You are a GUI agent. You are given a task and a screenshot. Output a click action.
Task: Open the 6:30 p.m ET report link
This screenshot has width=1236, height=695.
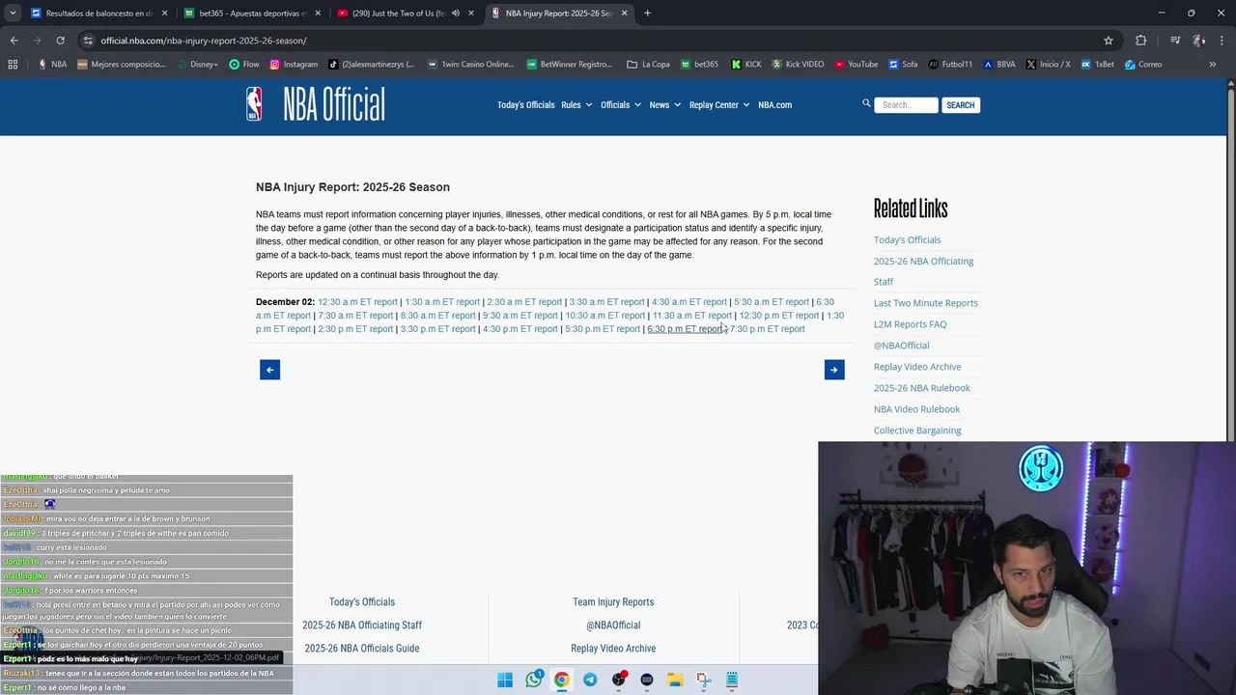point(685,329)
